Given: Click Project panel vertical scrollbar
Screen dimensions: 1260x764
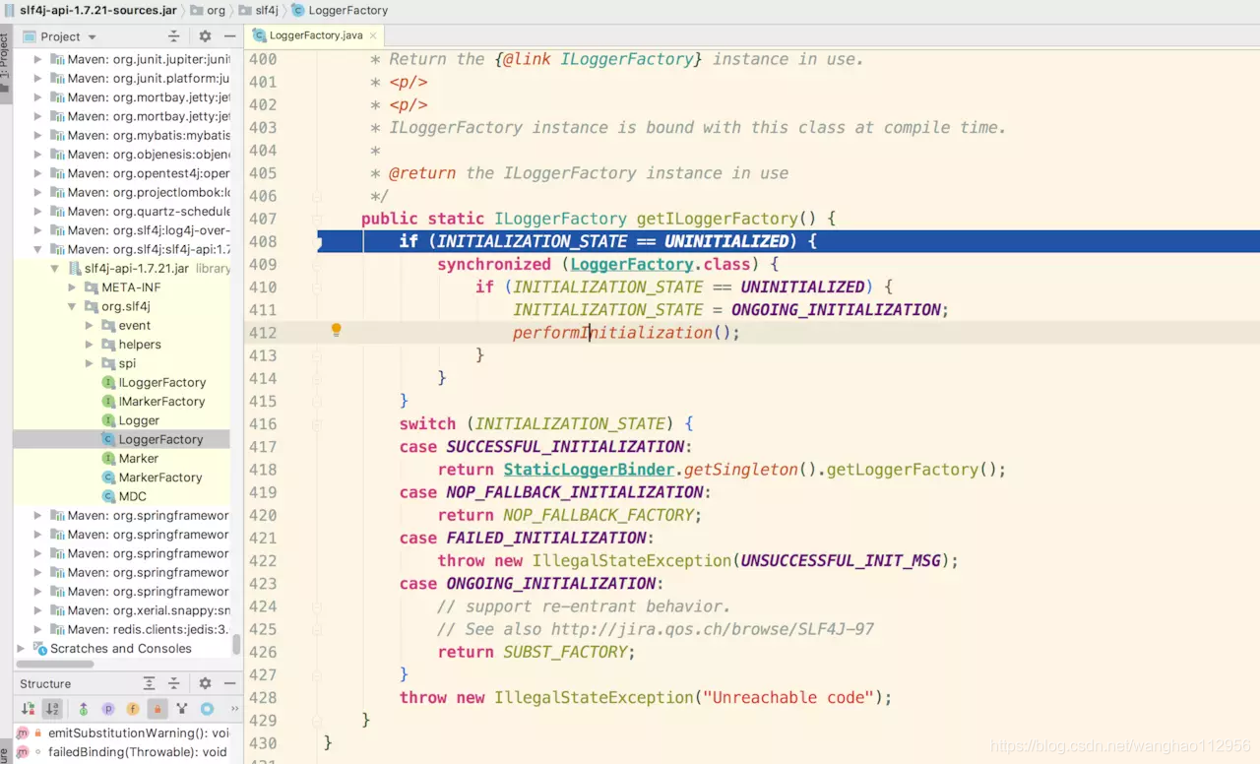Looking at the screenshot, I should tap(236, 645).
